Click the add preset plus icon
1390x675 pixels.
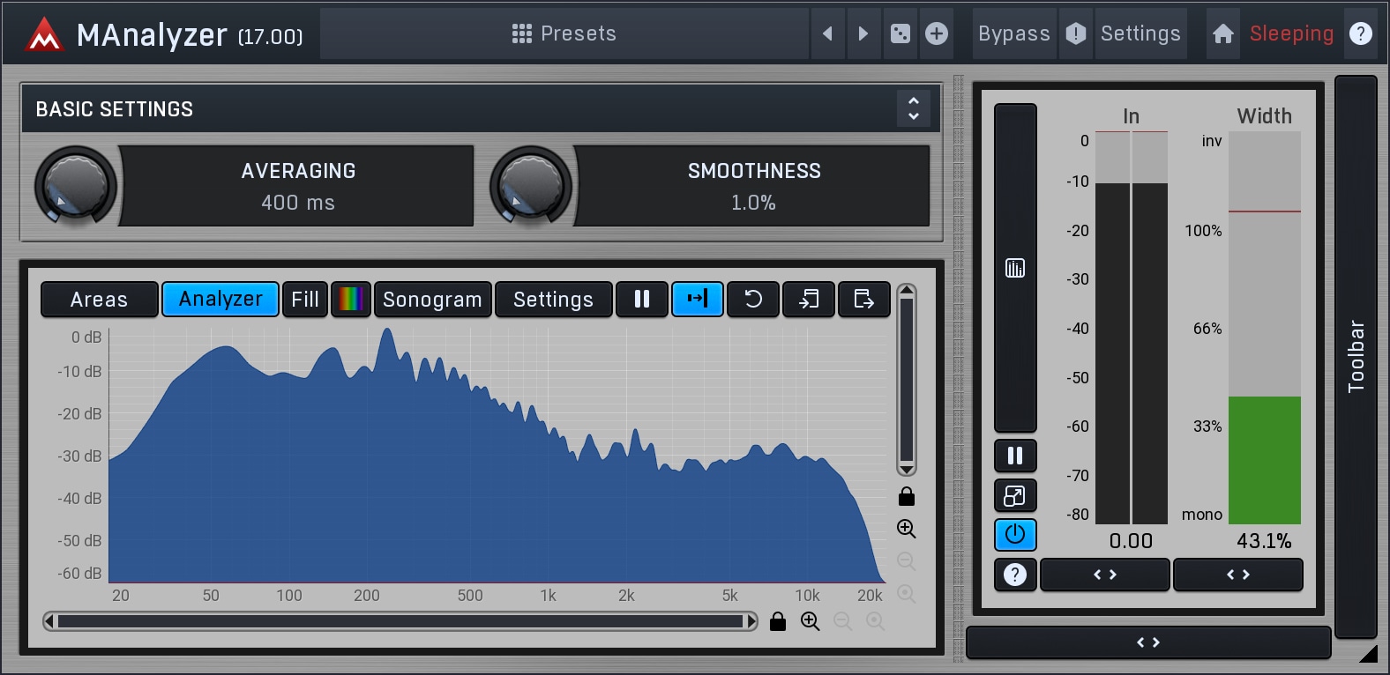937,33
